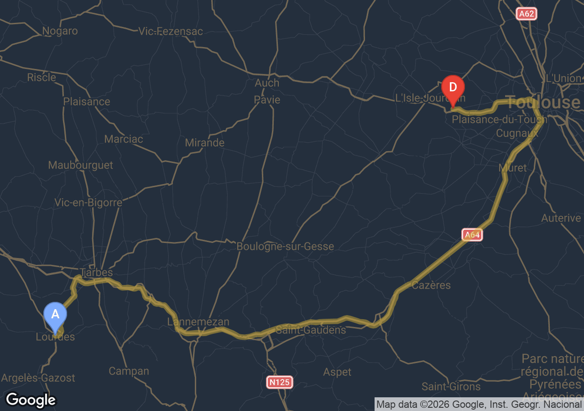Select the Toulouse city label
Image resolution: width=584 pixels, height=411 pixels.
click(x=542, y=102)
